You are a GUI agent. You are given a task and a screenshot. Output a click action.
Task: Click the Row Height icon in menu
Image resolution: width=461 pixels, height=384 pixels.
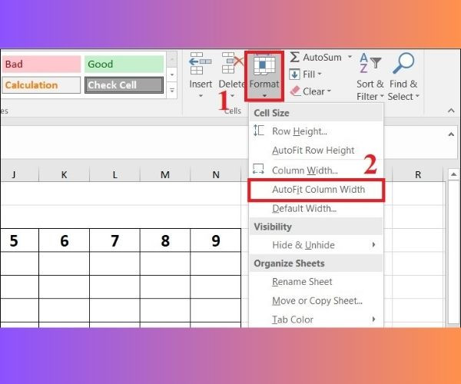pyautogui.click(x=258, y=131)
